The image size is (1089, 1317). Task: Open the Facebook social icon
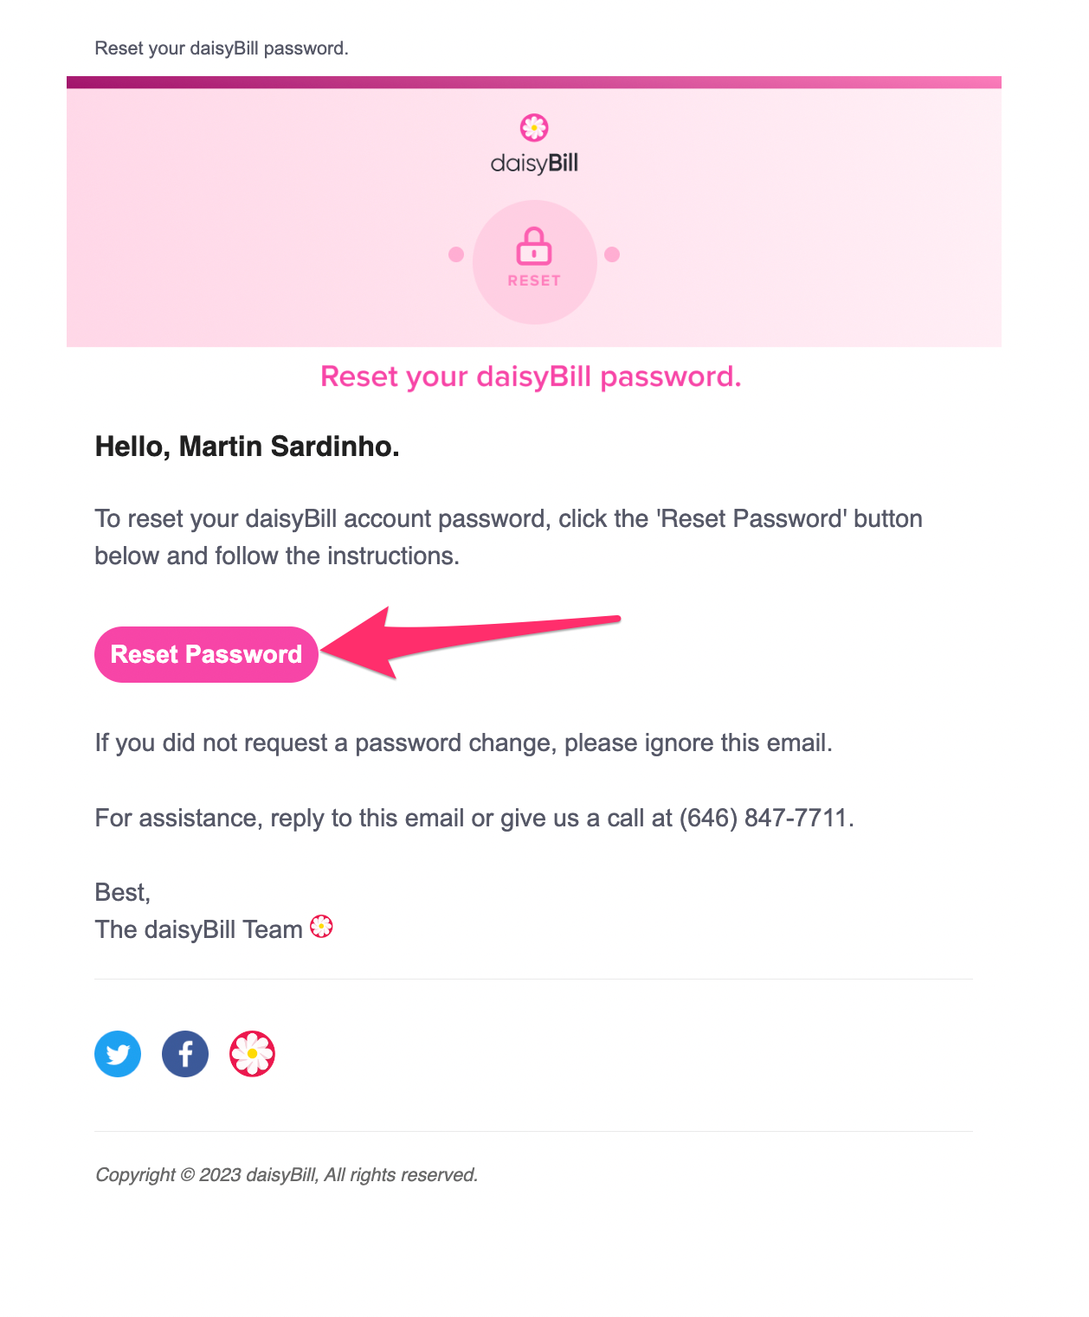tap(185, 1054)
